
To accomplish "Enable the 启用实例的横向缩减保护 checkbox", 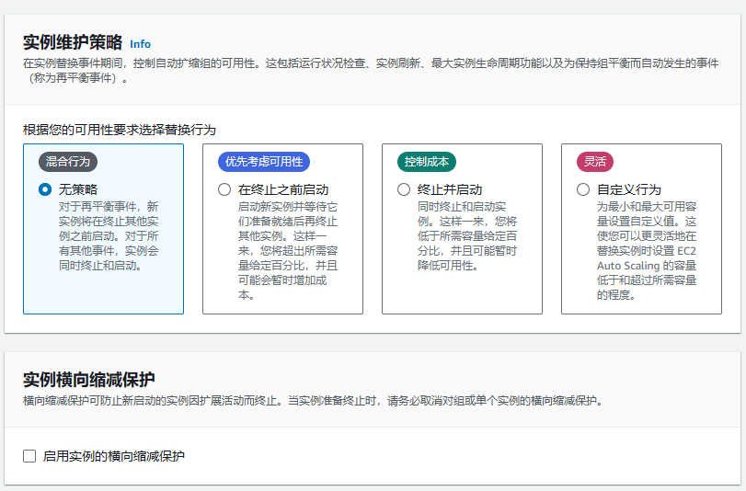I will pos(29,456).
